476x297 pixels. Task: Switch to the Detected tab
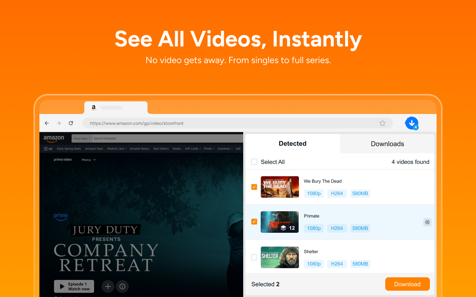coord(293,144)
